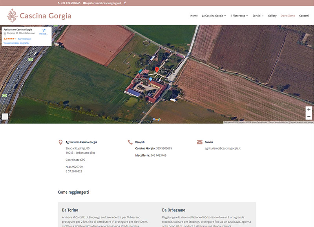Open the Contatti page
Image resolution: width=314 pixels, height=227 pixels.
click(304, 16)
